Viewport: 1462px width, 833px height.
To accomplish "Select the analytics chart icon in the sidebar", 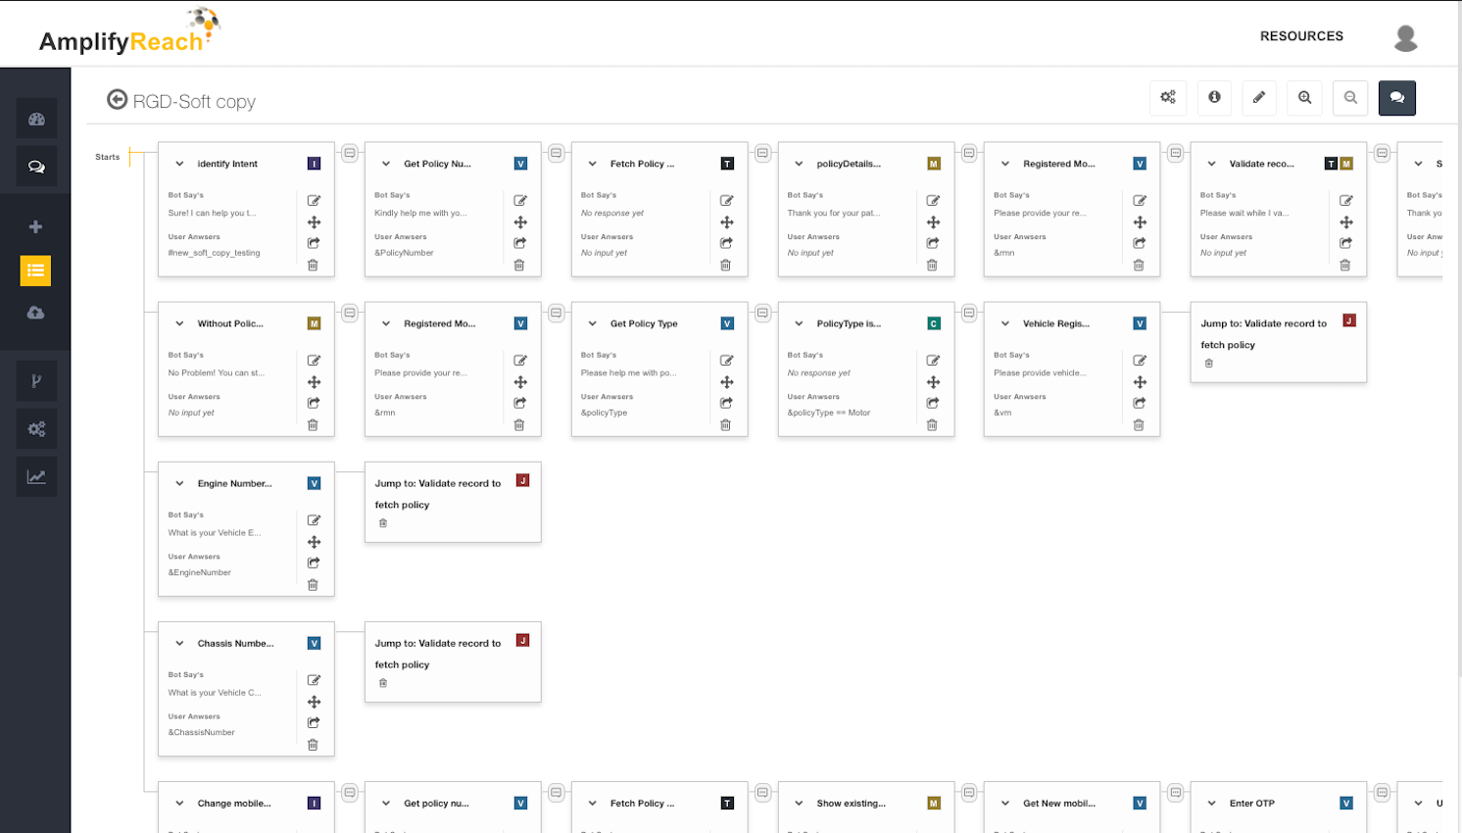I will pos(35,476).
